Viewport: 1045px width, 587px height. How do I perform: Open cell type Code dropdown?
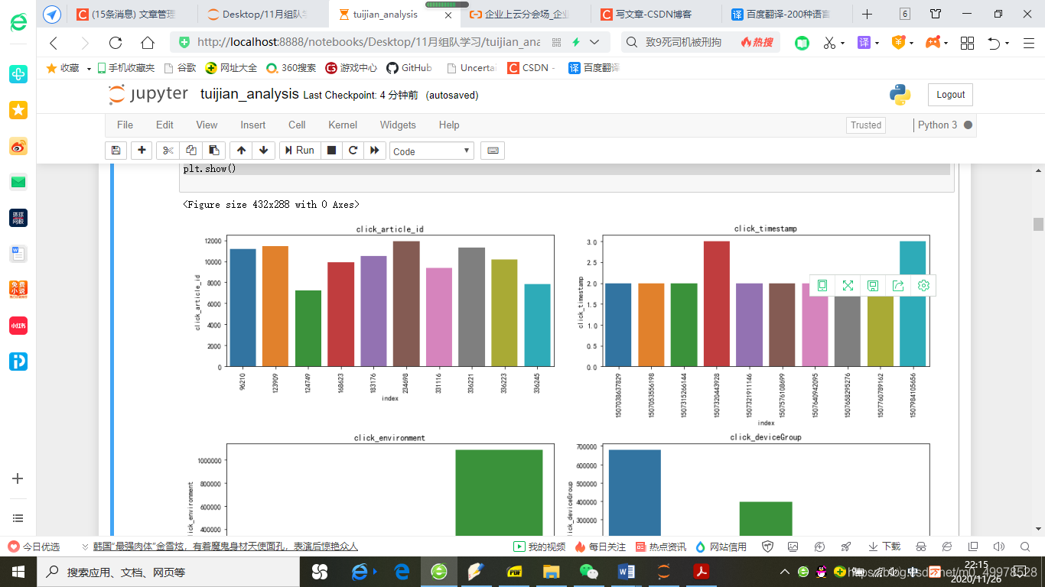point(431,151)
